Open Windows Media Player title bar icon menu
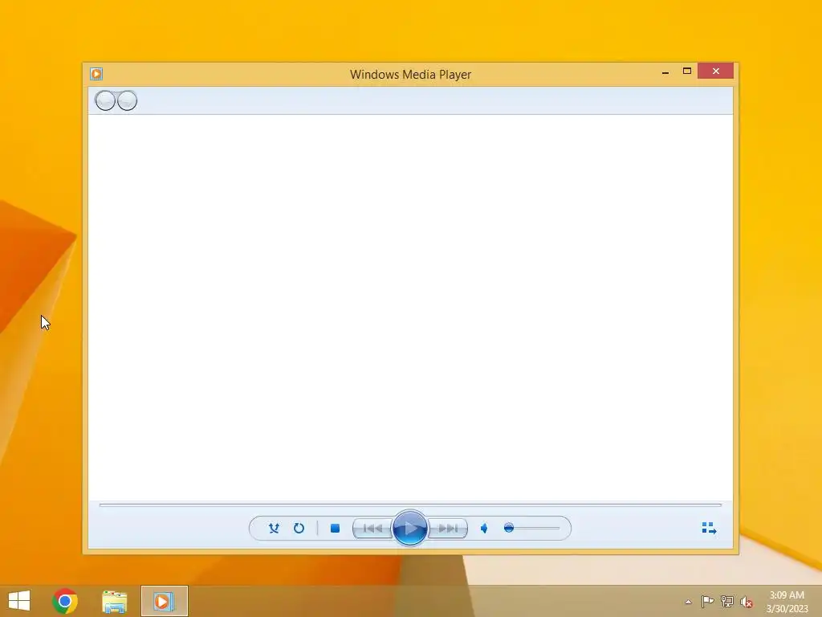822x617 pixels. click(x=96, y=74)
